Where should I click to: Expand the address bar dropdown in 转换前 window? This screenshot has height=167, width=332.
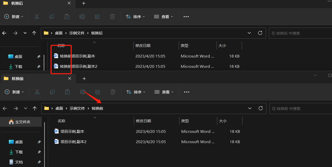(x=250, y=108)
